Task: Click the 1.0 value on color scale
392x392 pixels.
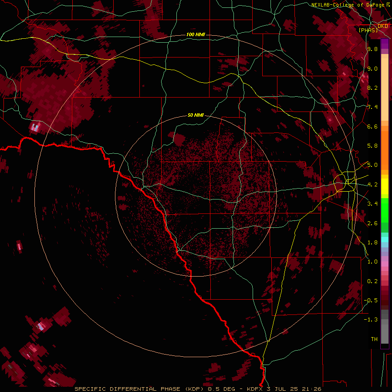Action: click(x=372, y=262)
